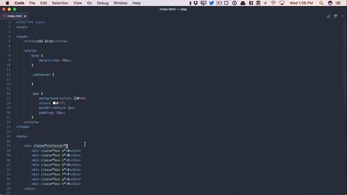Click the index.html file type icon
Screen dimensions: 347x195
pos(4,16)
